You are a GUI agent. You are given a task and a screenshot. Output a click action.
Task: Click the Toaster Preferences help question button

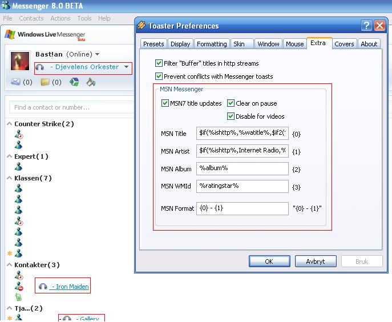366,26
